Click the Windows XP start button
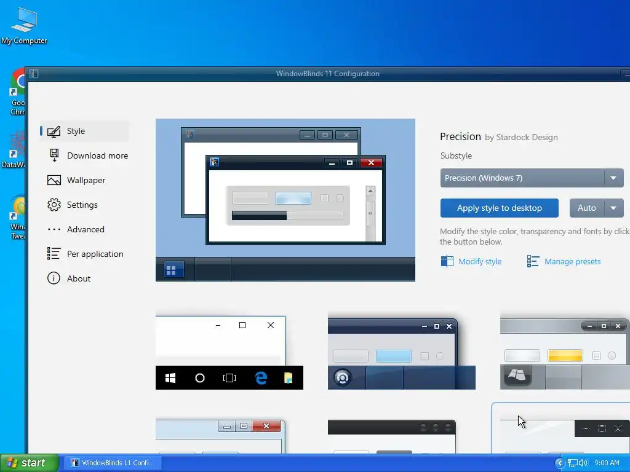630x472 pixels. coord(29,463)
